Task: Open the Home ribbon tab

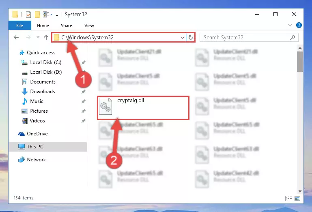Action: click(43, 26)
